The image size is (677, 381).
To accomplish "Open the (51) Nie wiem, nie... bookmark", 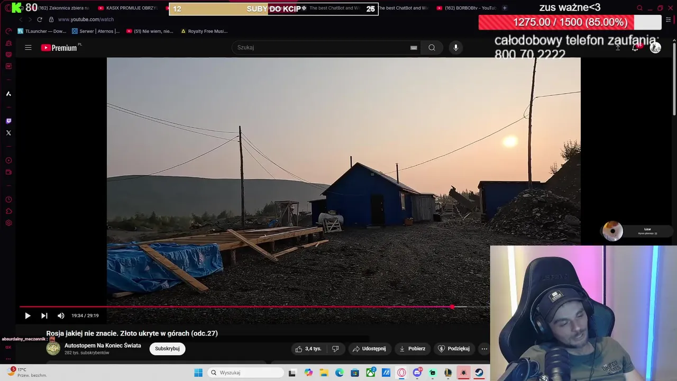I will [150, 31].
